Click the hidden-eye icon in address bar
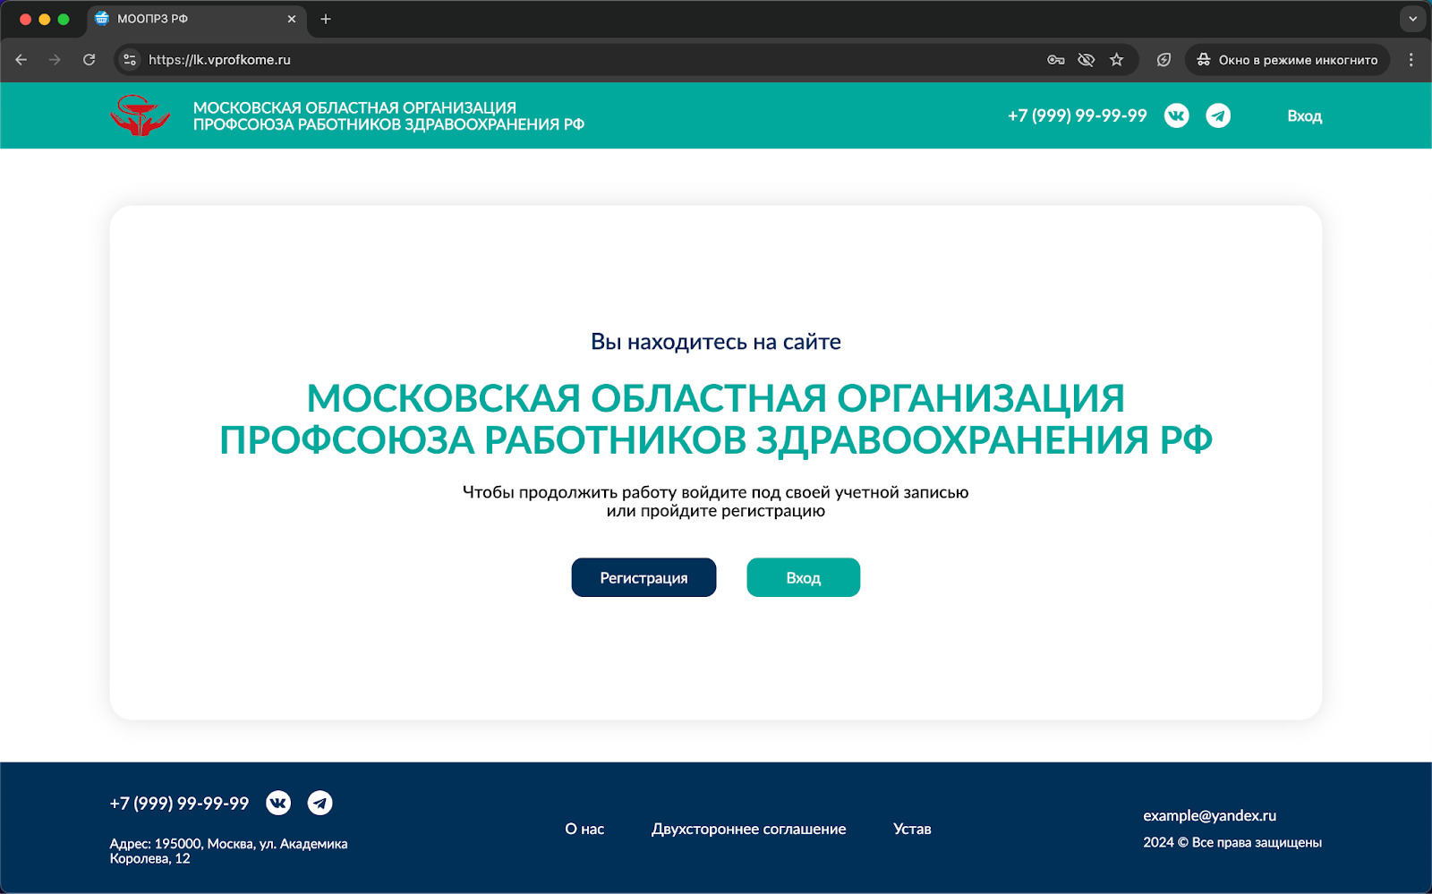This screenshot has width=1432, height=894. coord(1086,59)
